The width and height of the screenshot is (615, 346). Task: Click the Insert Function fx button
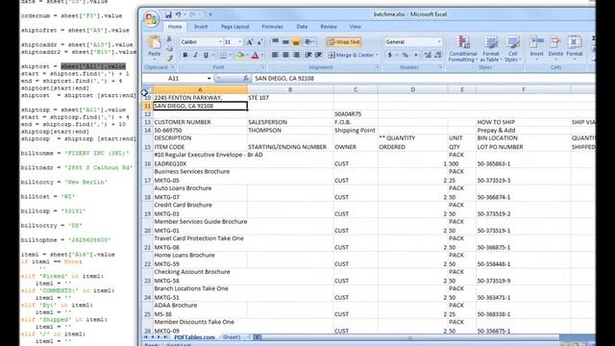246,79
